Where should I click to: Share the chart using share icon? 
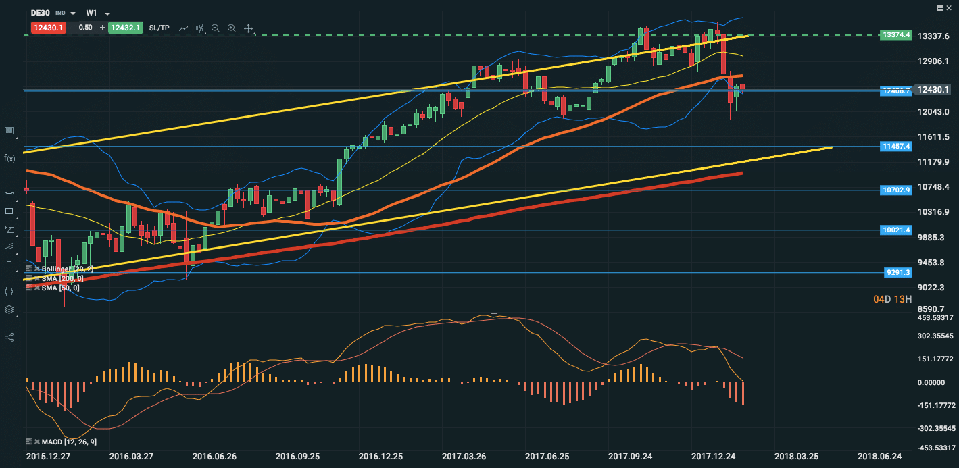[x=9, y=336]
